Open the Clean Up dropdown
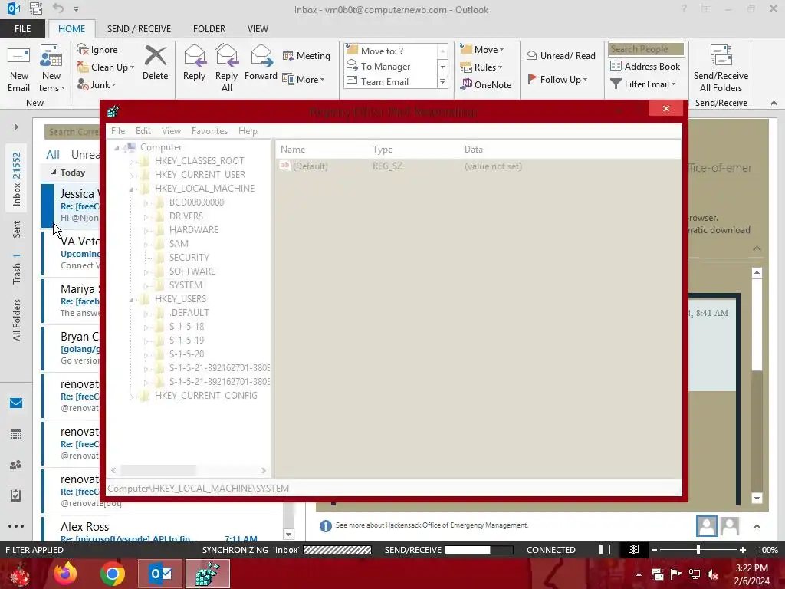Screen dimensions: 785x589 106,67
